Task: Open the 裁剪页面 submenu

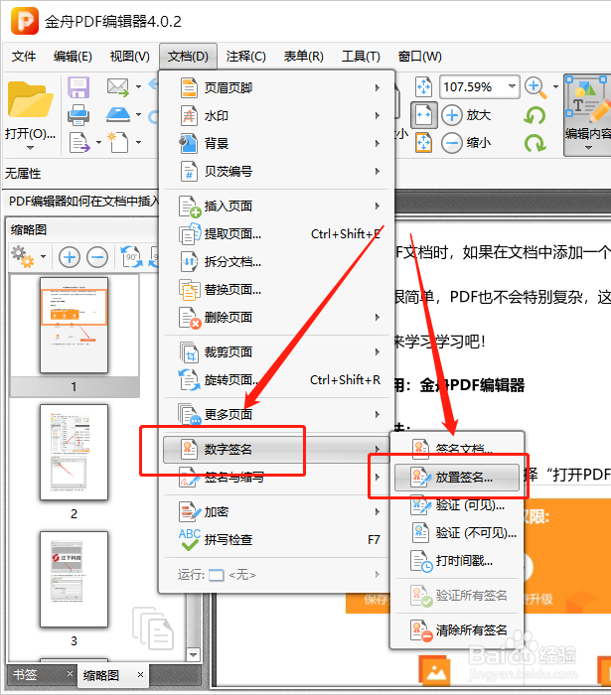Action: pos(277,351)
